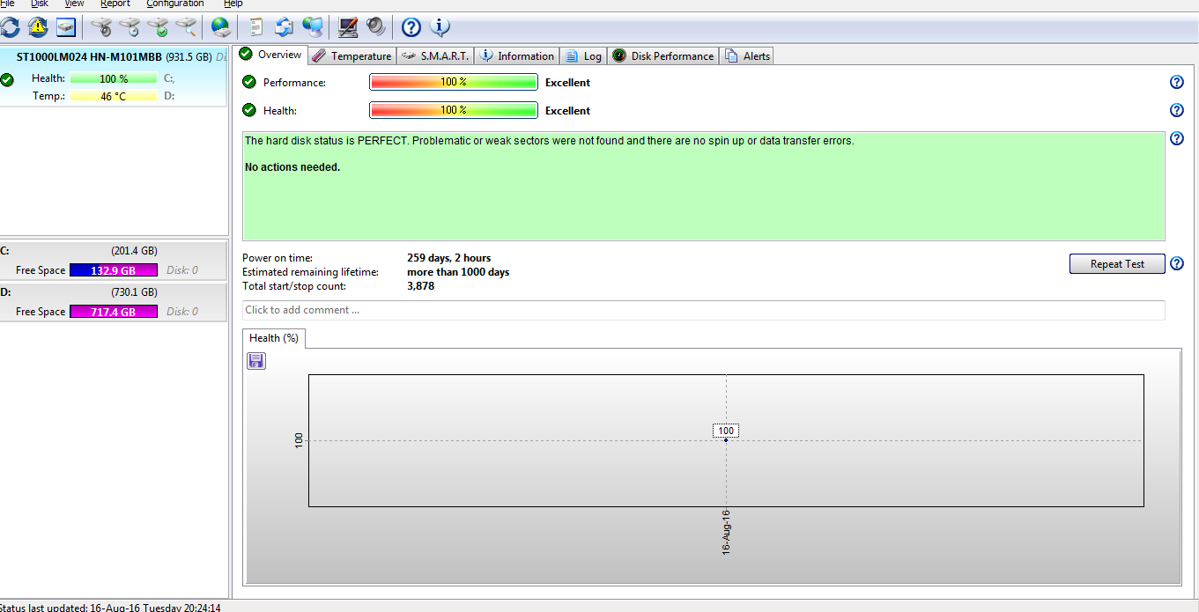Click the Health 100 % gradient bar
Image resolution: width=1199 pixels, height=612 pixels.
[454, 110]
